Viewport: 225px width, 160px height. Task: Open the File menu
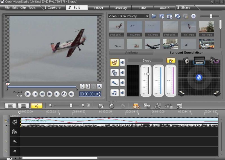pos(7,8)
